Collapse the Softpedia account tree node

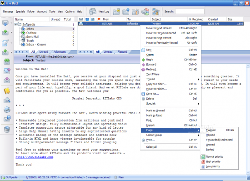(15, 25)
